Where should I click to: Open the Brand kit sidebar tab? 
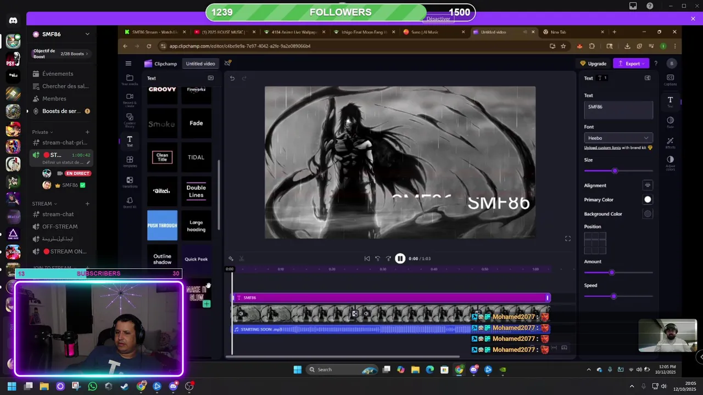[130, 202]
